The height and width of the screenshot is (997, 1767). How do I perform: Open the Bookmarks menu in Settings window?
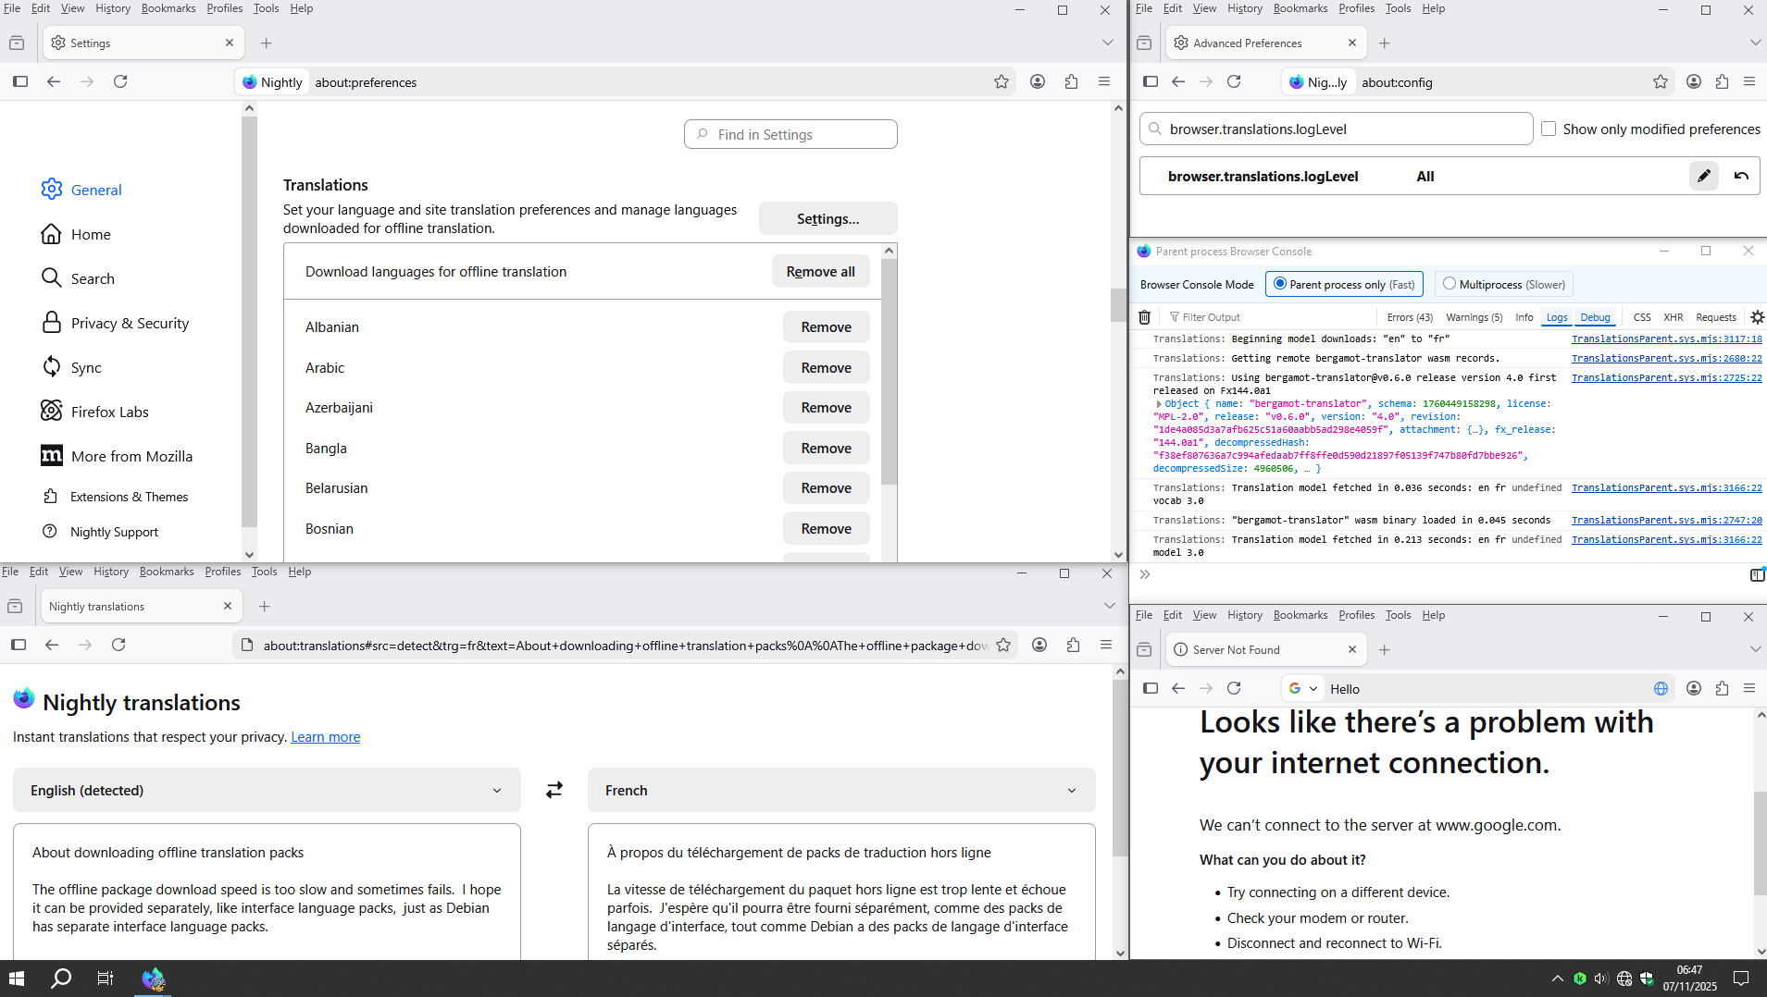point(168,8)
